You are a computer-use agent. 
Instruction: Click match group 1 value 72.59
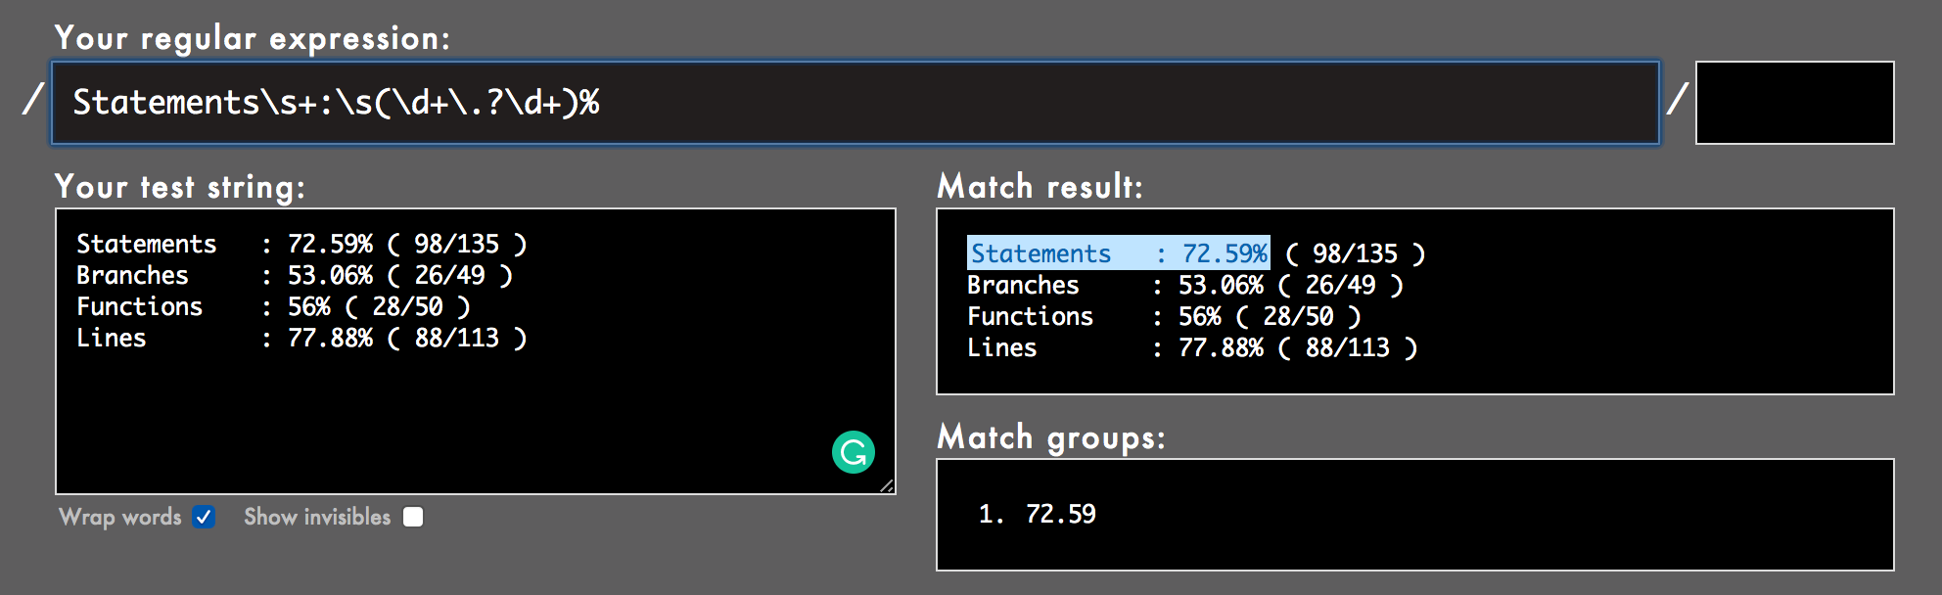point(1060,514)
